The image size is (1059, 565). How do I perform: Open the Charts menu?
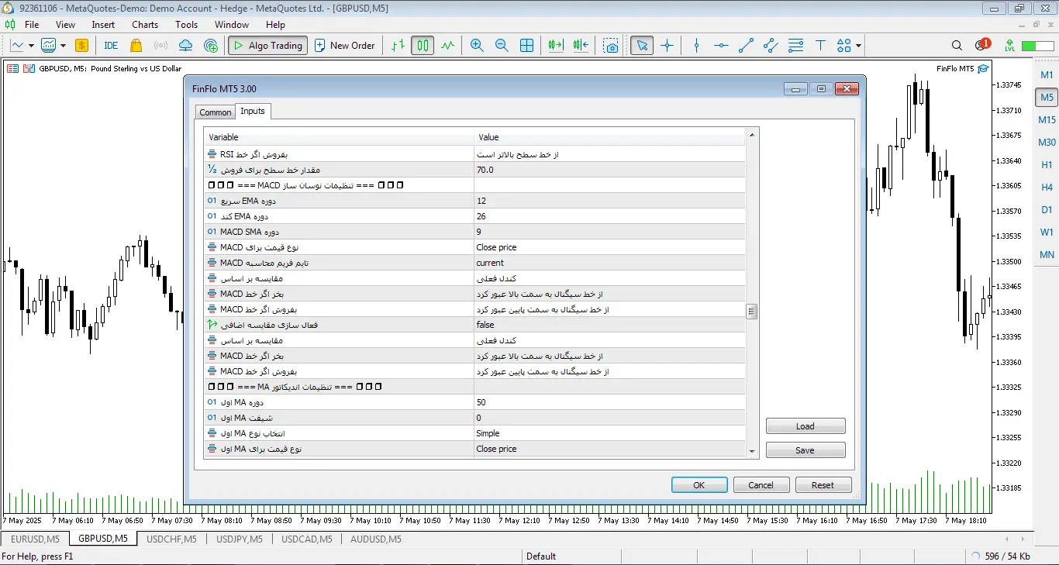145,25
